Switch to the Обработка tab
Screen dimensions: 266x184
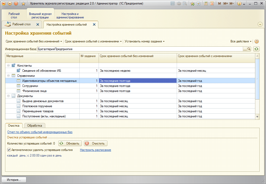(x=35, y=126)
